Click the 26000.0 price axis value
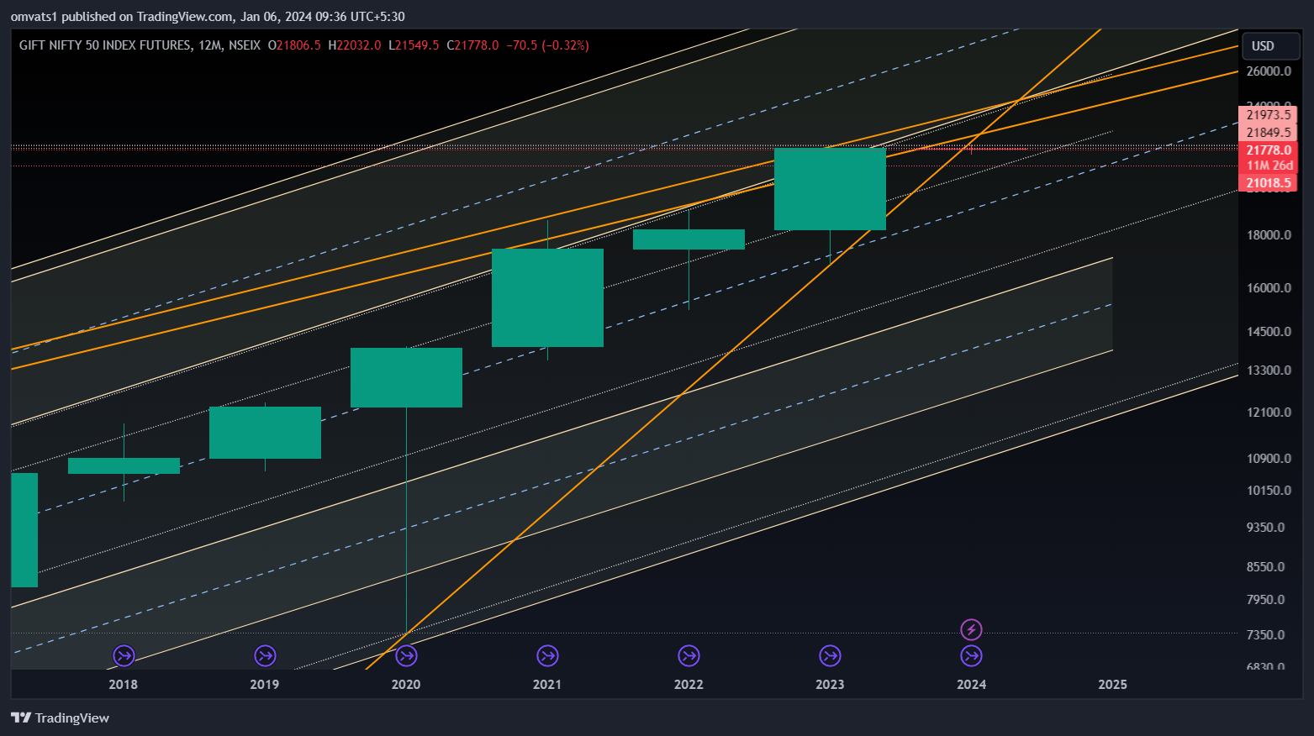Image resolution: width=1314 pixels, height=736 pixels. 1269,71
